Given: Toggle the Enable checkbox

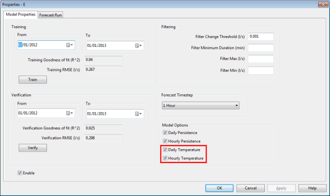Looking at the screenshot, I should (x=20, y=173).
